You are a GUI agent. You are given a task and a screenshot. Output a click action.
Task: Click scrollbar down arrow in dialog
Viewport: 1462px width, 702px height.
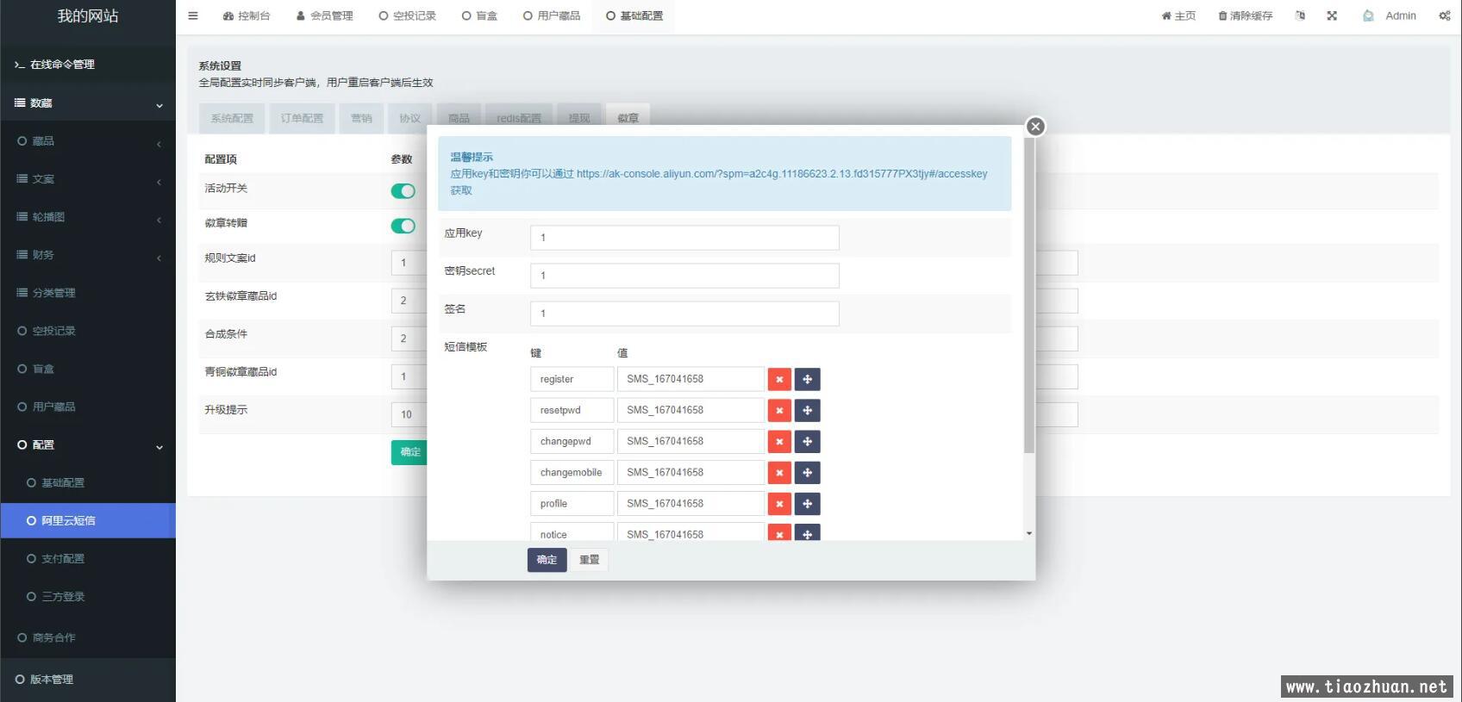1029,534
